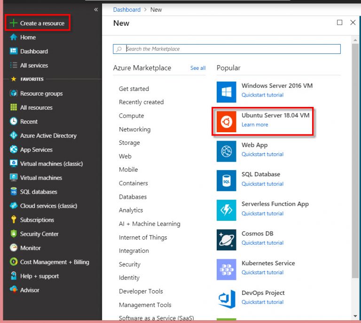Maximize the New blade panel
The width and height of the screenshot is (361, 323).
point(339,23)
